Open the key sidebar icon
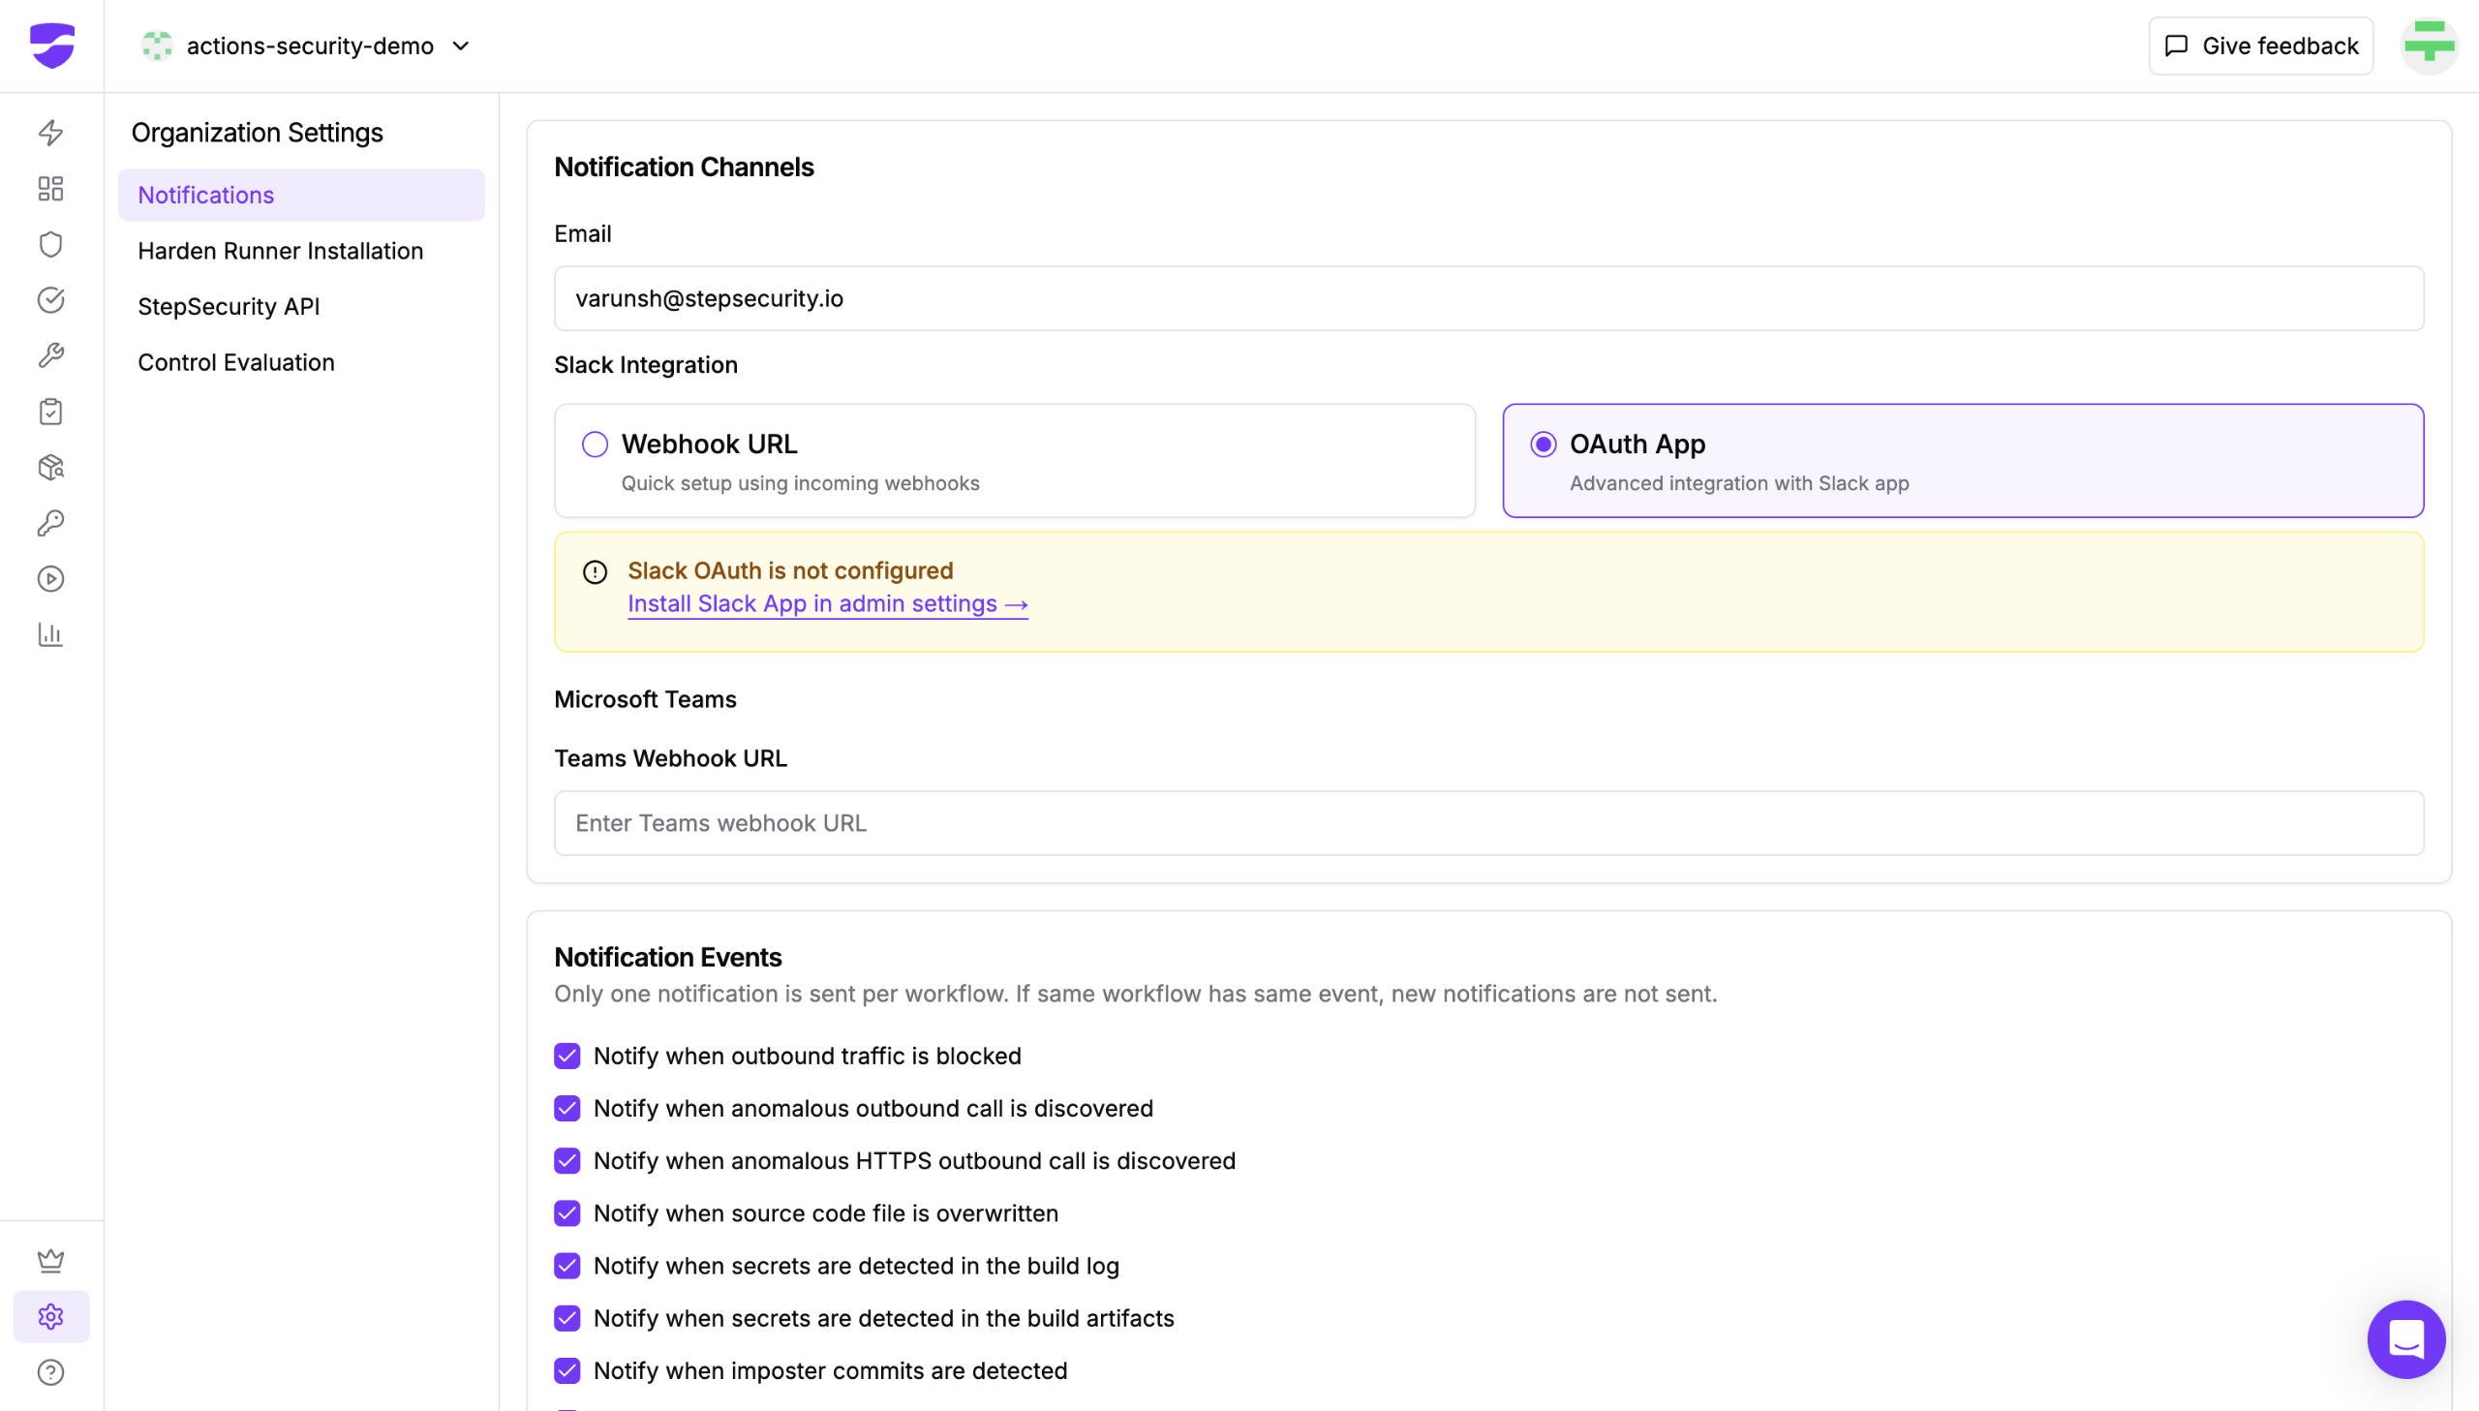The height and width of the screenshot is (1411, 2479). tap(51, 523)
